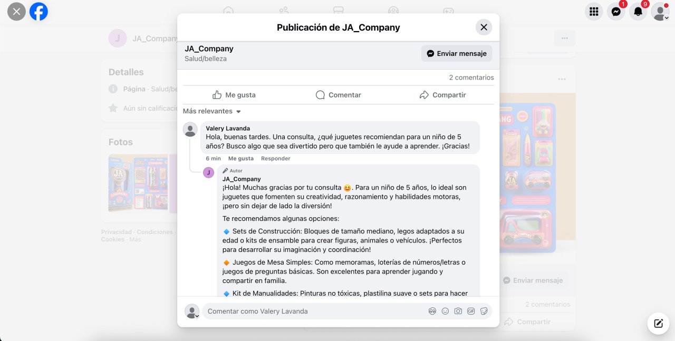
Task: Send a message via Enviar mensaje
Action: point(457,53)
